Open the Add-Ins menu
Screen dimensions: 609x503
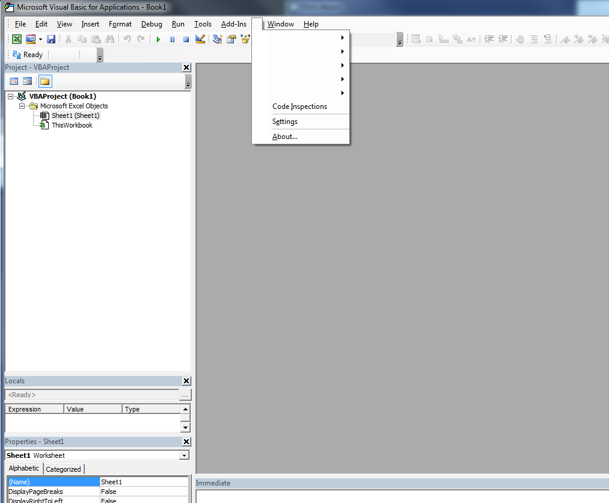point(234,24)
